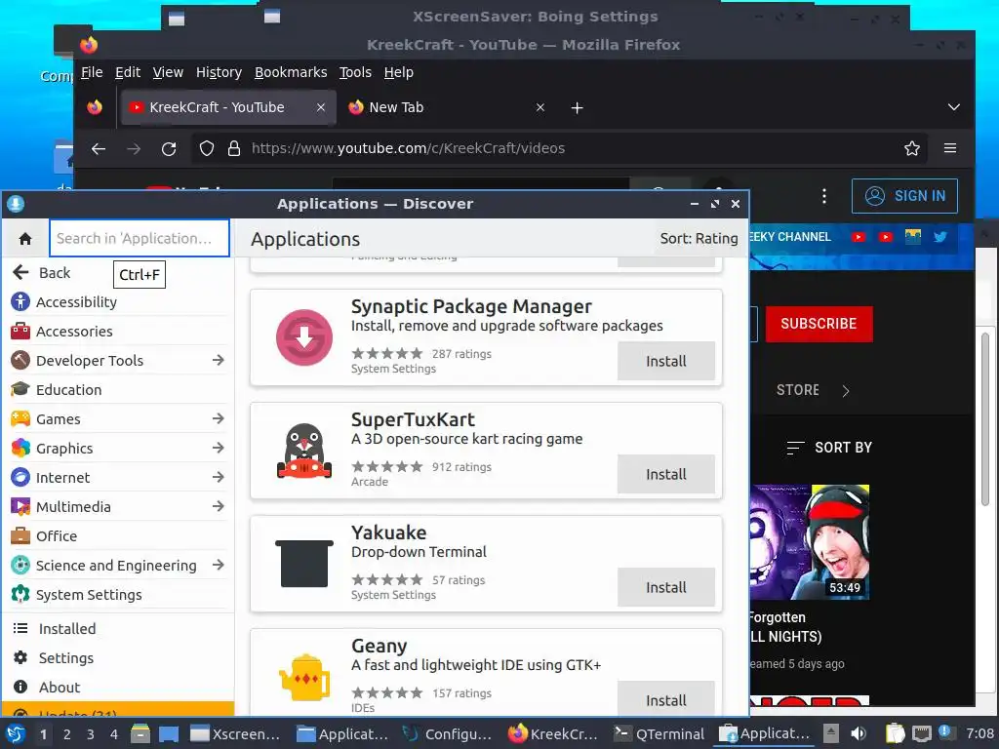Open a new Firefox tab with plus
The image size is (999, 749).
(577, 107)
